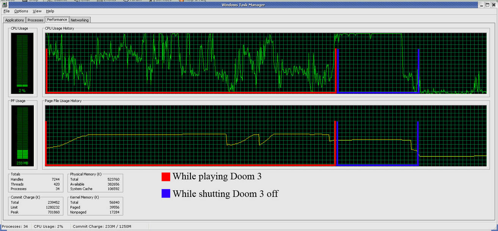Click status bar Processes: 34 entry
Viewport: 498px width, 231px height.
[15, 226]
